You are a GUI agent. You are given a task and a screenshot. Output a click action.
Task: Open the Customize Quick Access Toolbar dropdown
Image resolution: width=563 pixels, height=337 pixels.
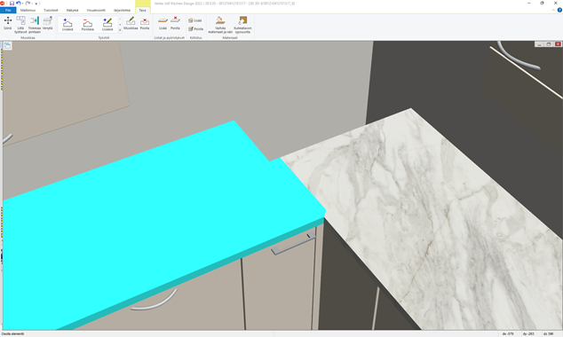[36, 4]
